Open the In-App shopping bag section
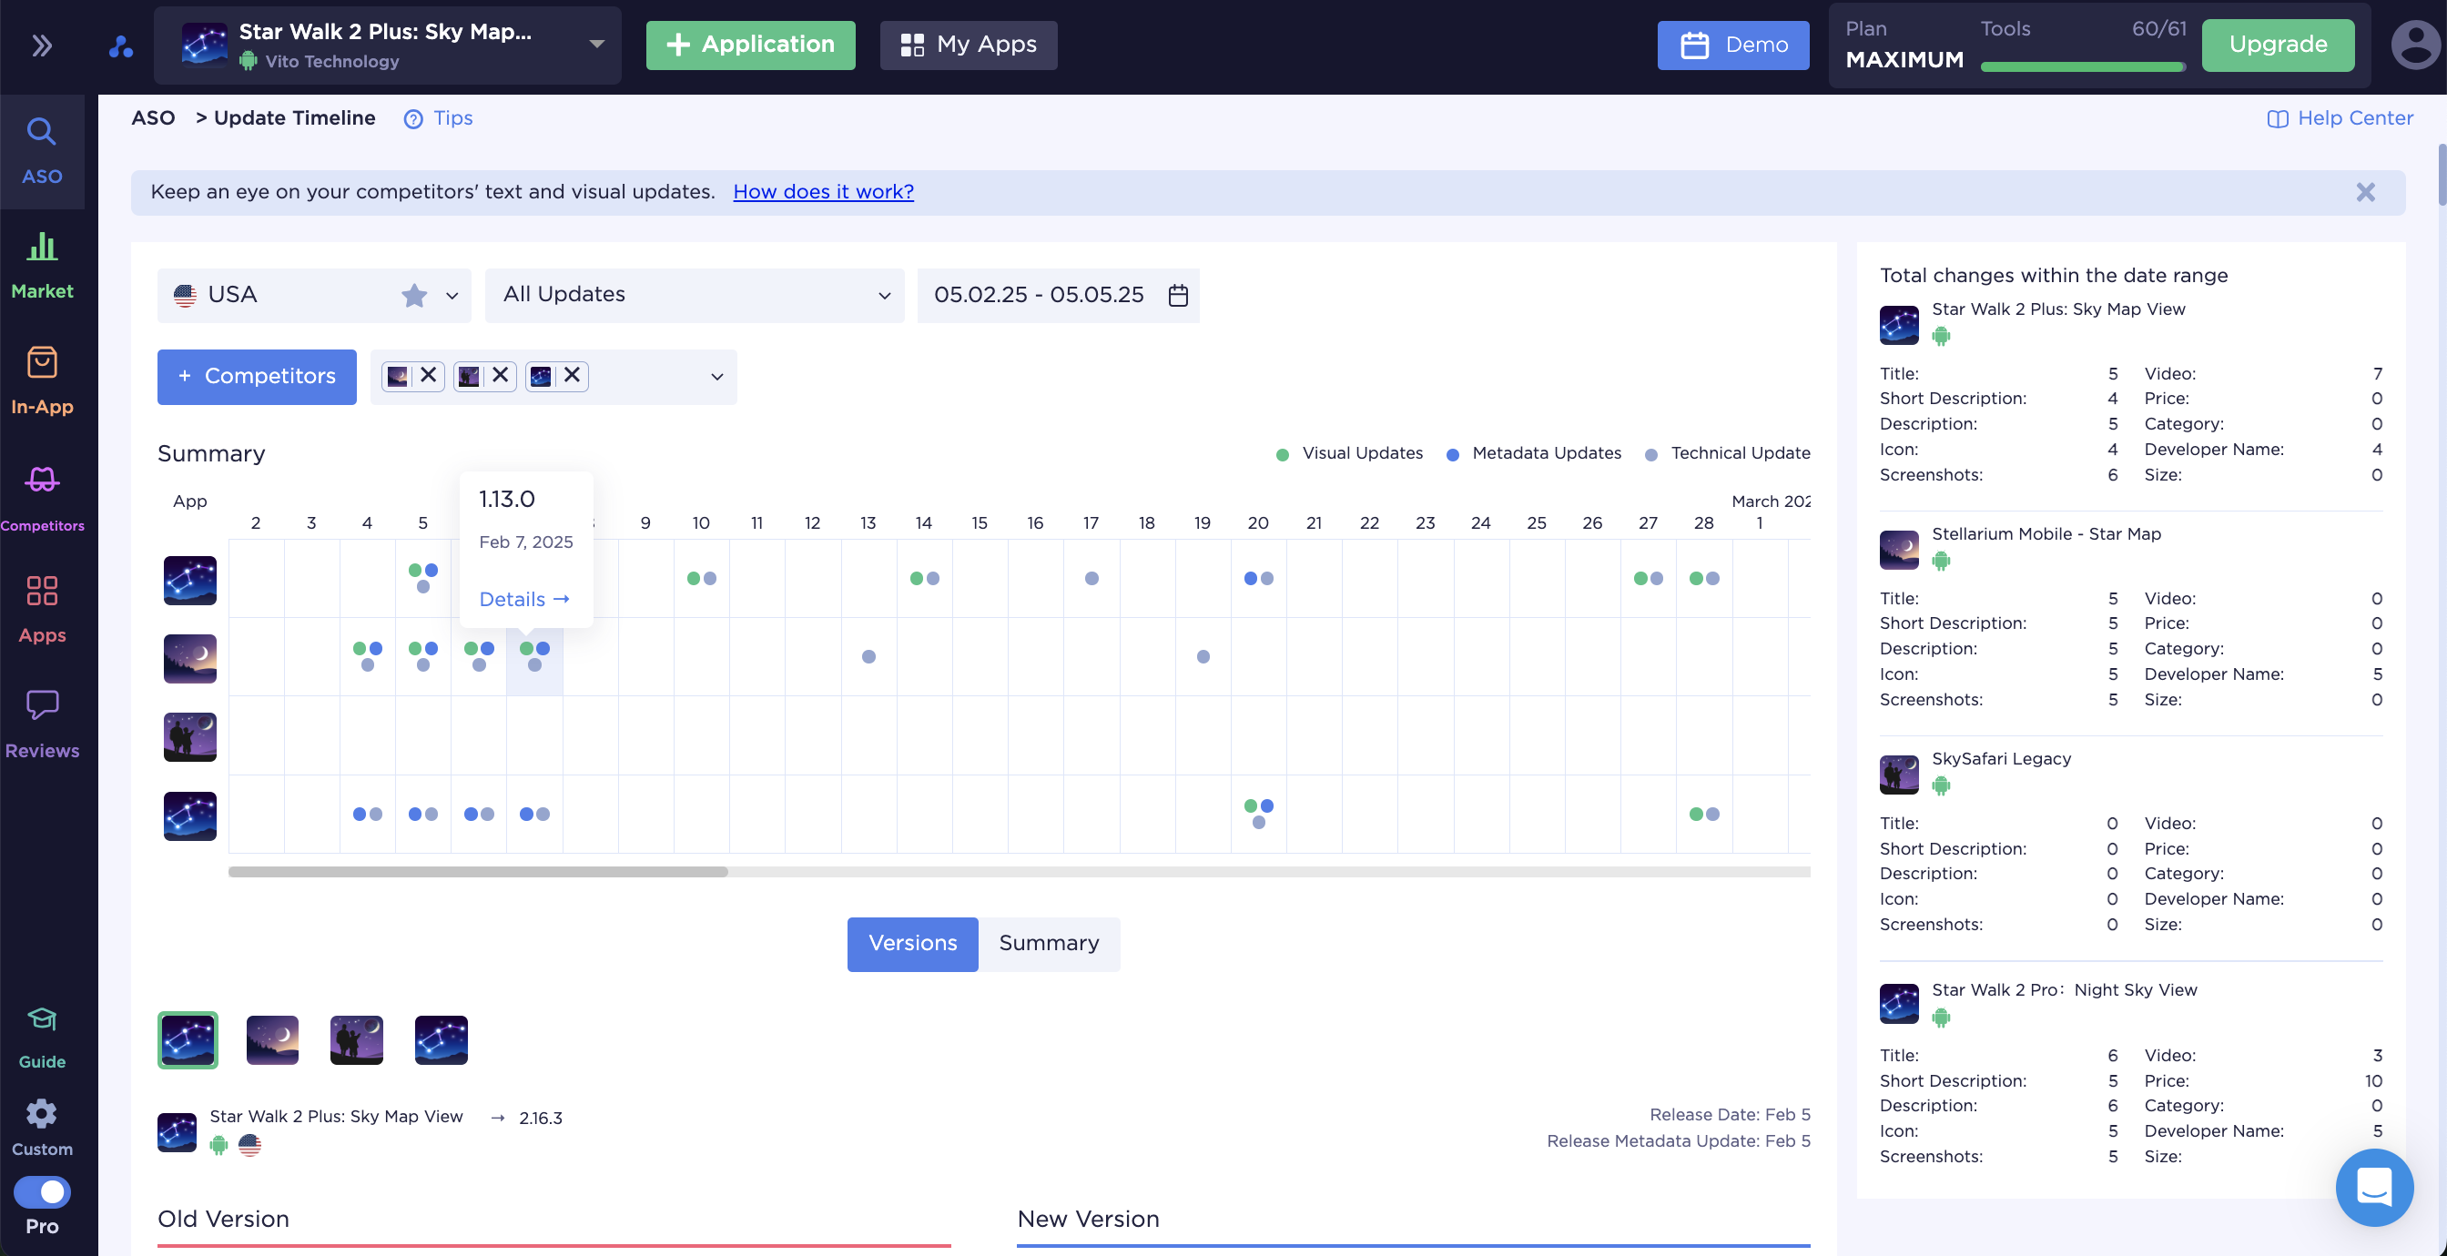The height and width of the screenshot is (1256, 2447). 42,381
